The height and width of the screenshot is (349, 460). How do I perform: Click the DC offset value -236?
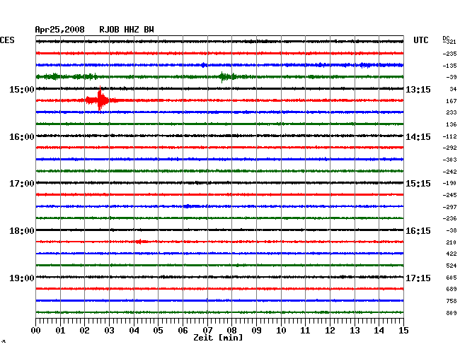(x=449, y=218)
